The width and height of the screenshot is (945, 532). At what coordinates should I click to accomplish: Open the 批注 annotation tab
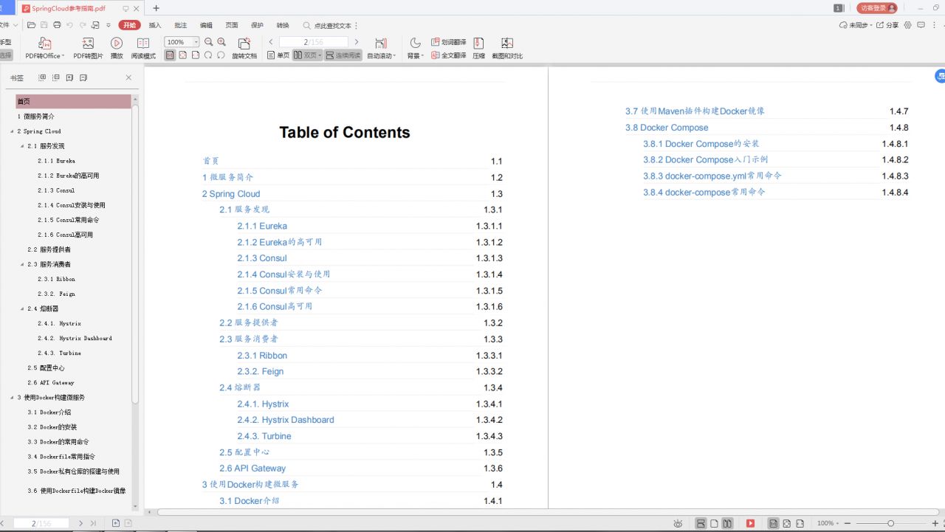[x=181, y=24]
